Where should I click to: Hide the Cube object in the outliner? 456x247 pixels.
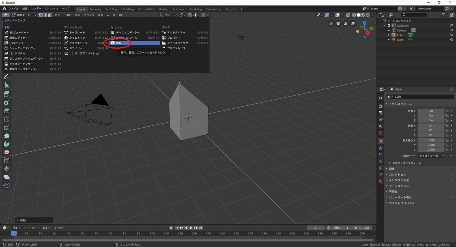click(x=452, y=35)
